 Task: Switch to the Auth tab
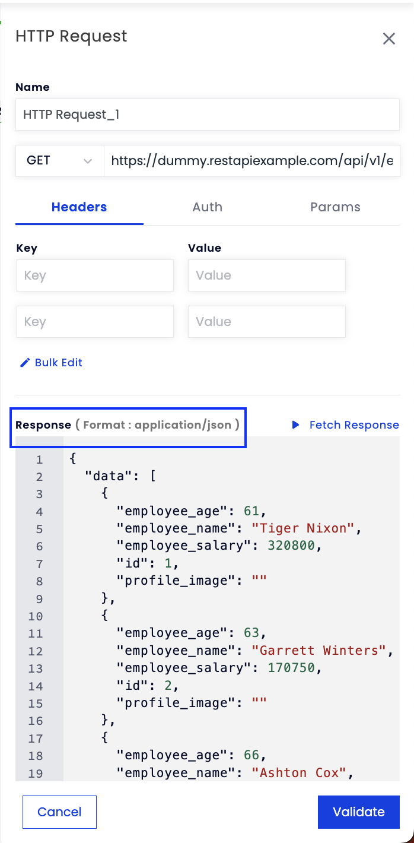point(208,207)
